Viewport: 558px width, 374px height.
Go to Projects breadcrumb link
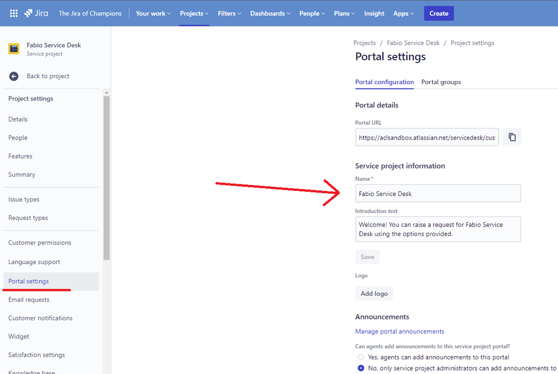[x=364, y=43]
